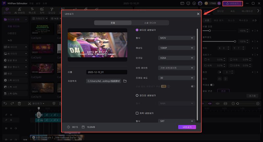Check the 자막 내보내기 checkbox
This screenshot has width=263, height=142.
(x=137, y=113)
